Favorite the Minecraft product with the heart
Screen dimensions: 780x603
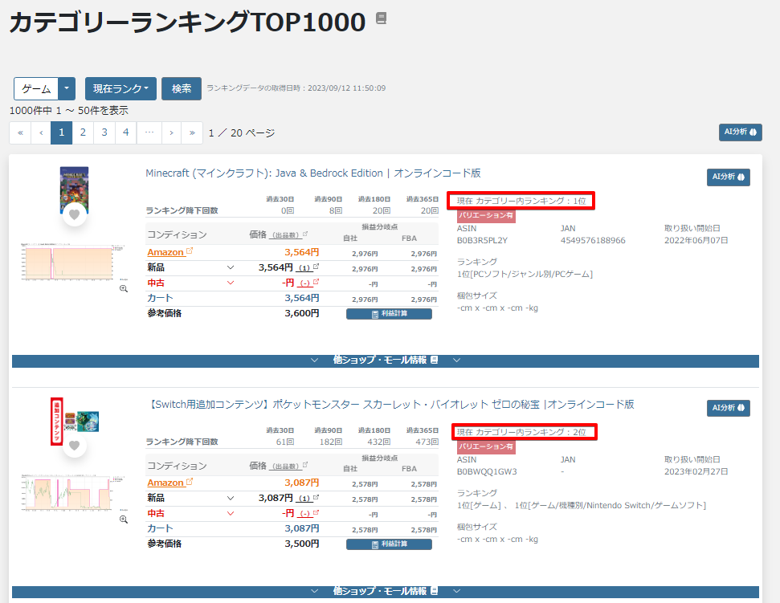[x=75, y=214]
